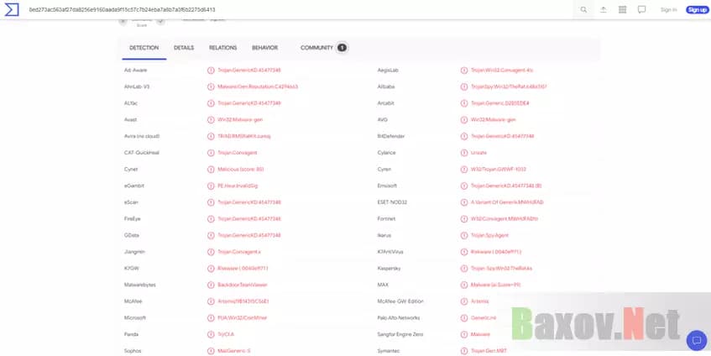Select the Detection tab

click(144, 48)
